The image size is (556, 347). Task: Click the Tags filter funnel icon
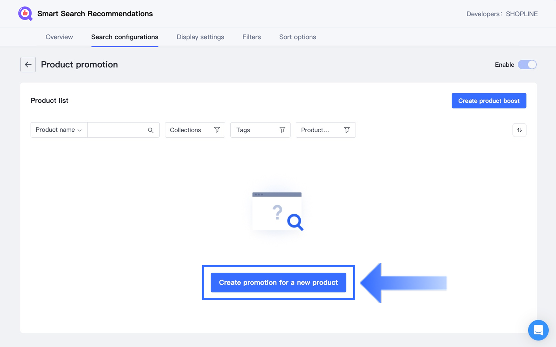[282, 130]
